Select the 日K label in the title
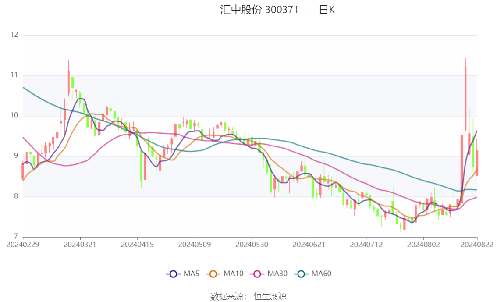 [327, 10]
